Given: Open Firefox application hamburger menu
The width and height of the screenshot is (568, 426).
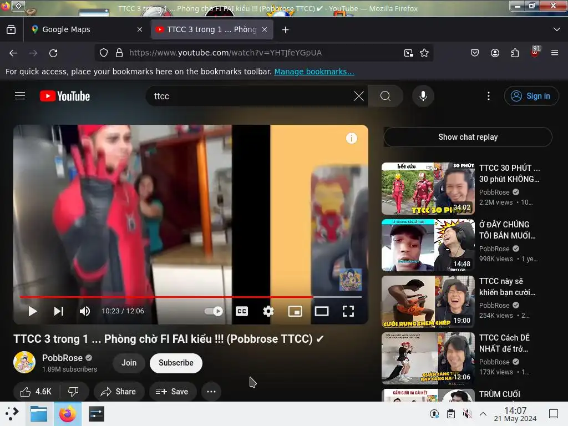Looking at the screenshot, I should [555, 53].
